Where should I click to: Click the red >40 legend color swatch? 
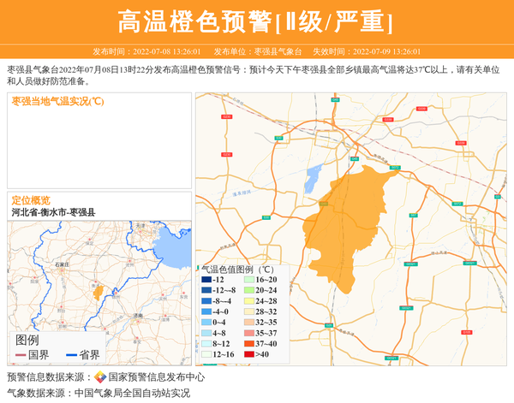coord(249,354)
